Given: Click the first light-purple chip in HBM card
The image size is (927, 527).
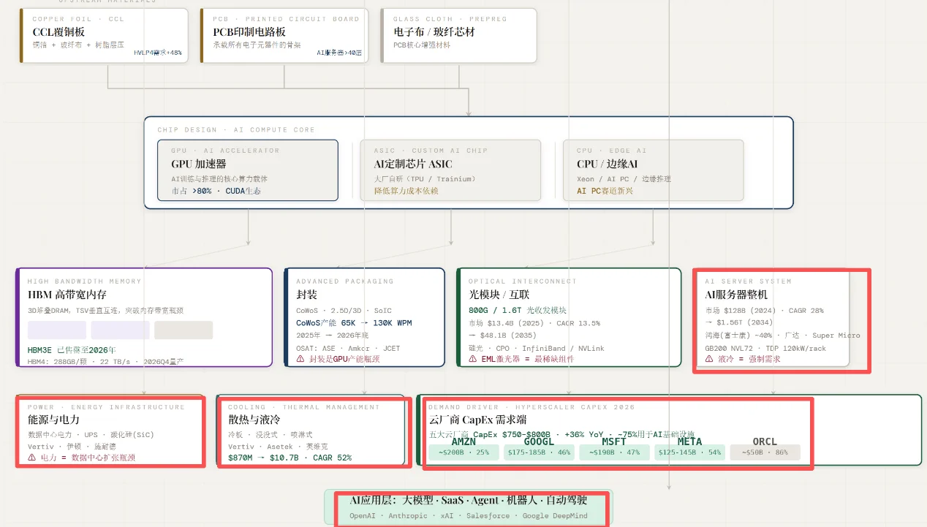Looking at the screenshot, I should click(x=57, y=330).
